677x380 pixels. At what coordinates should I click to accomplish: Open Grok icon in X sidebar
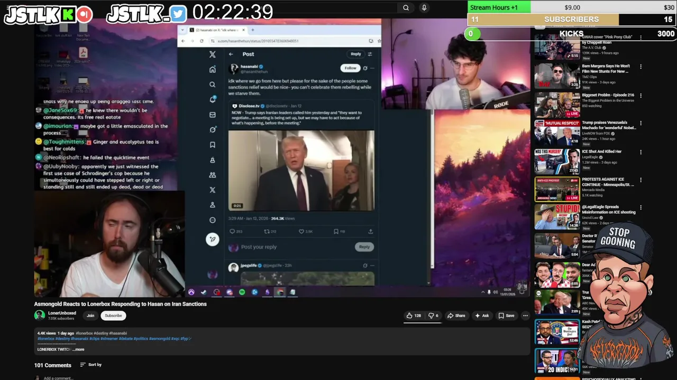click(x=213, y=129)
